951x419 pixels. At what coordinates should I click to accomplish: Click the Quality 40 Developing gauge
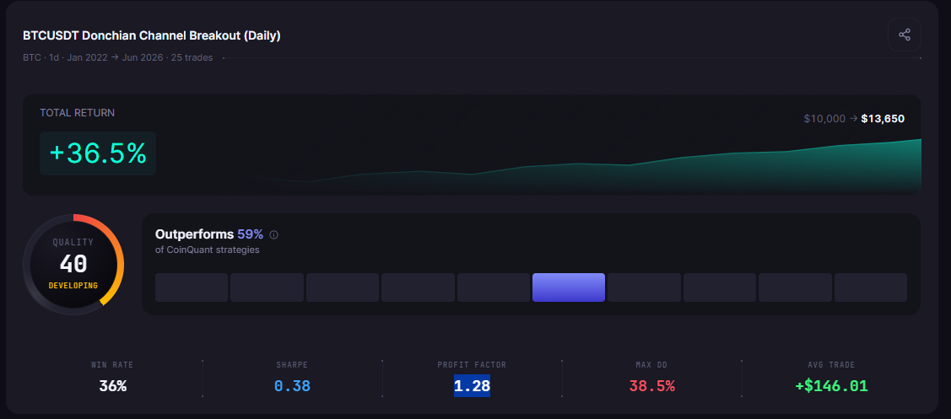tap(73, 265)
